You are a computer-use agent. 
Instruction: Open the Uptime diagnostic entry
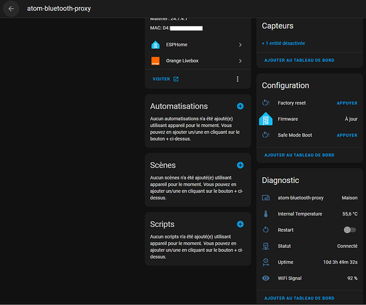[309, 262]
